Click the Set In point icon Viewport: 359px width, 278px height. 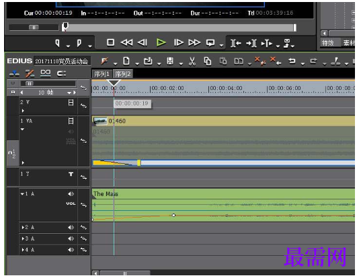click(57, 43)
